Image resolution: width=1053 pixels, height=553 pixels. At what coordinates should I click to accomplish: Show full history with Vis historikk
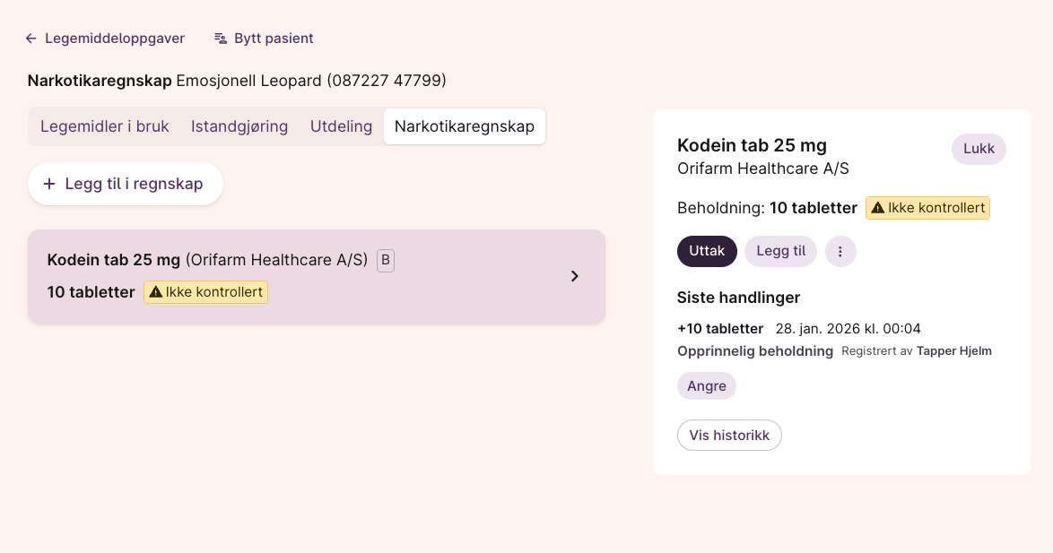tap(729, 436)
